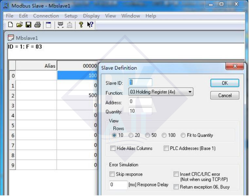The image size is (249, 196).
Task: Click the Mbslave1 document icon
Action: pyautogui.click(x=11, y=38)
